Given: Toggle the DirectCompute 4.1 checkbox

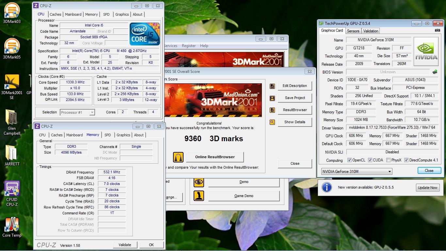Looking at the screenshot, I should click(x=406, y=160).
